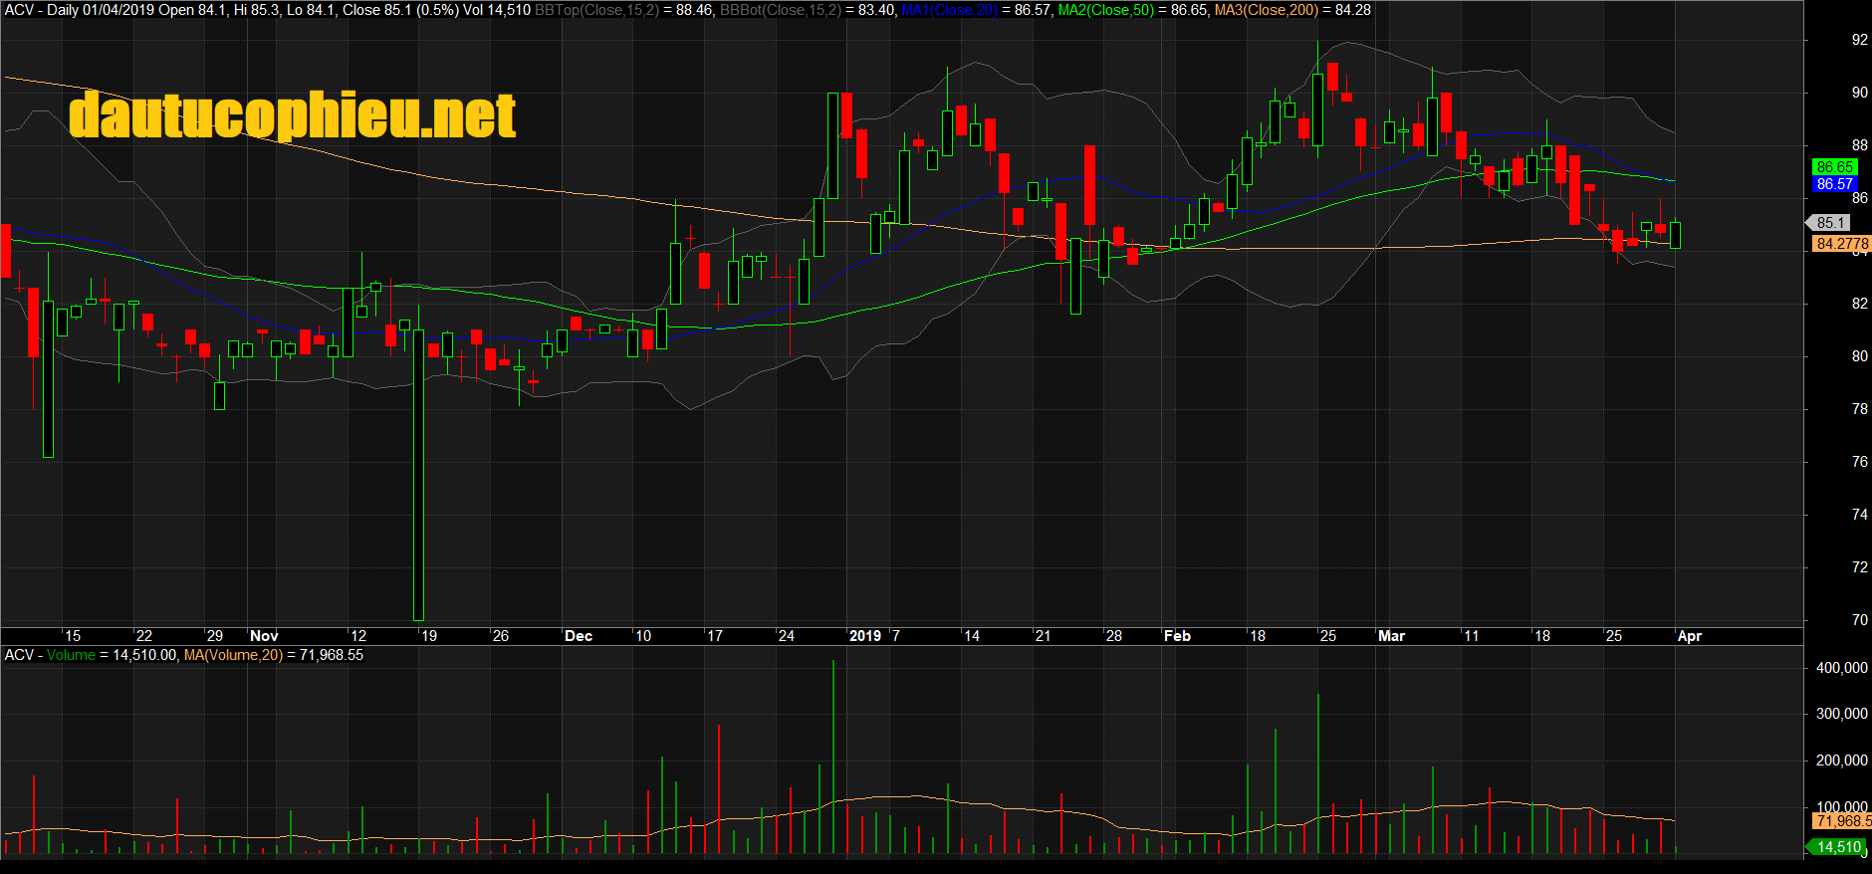Image resolution: width=1872 pixels, height=874 pixels.
Task: Click the orange 84.2778 price tag
Action: pos(1841,244)
